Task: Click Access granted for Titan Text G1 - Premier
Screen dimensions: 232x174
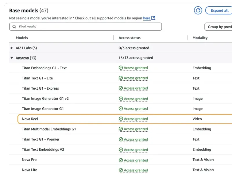Action: coord(136,139)
